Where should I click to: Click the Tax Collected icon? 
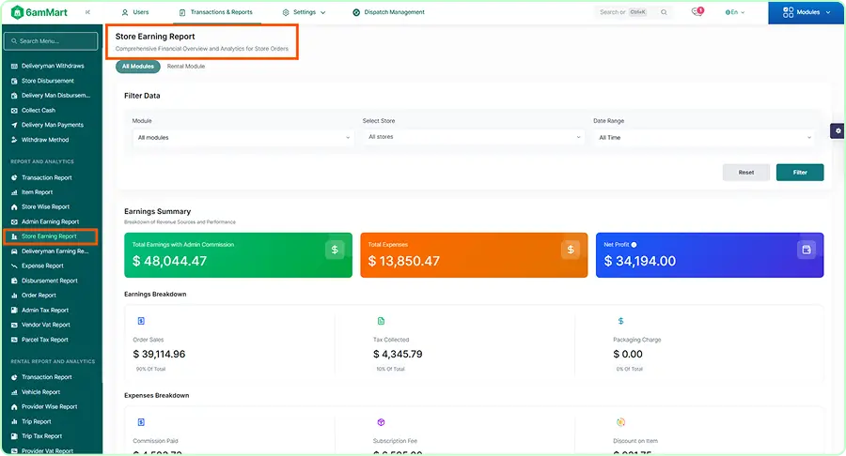tap(381, 321)
